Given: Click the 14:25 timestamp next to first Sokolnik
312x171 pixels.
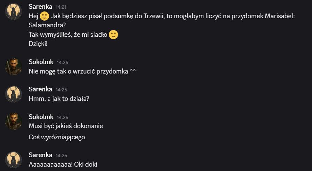Looking at the screenshot, I should [x=63, y=62].
